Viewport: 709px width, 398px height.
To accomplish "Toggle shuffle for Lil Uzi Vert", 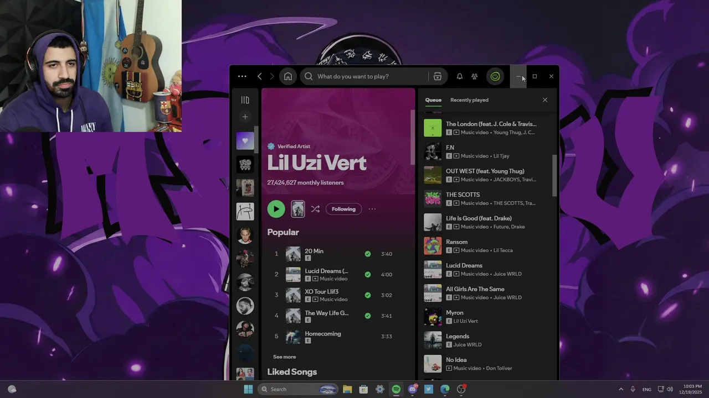I will tap(315, 209).
